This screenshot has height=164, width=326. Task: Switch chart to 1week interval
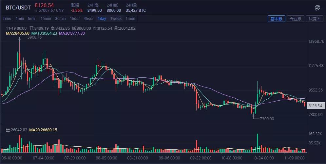[x=116, y=19]
